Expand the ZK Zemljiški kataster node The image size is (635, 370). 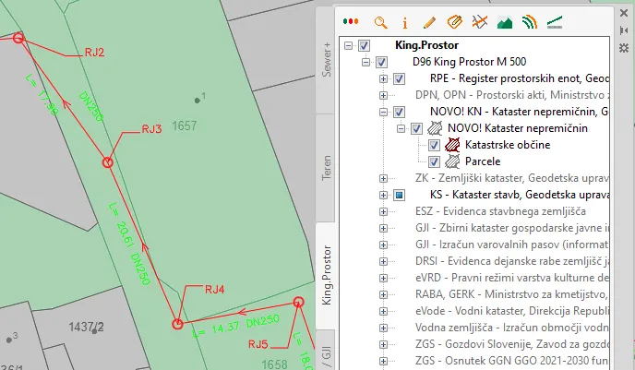[383, 178]
